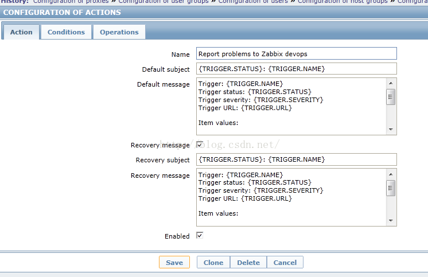
Task: Click 'Trigger URL: {TRIGGER.URL}' in Default message
Action: pos(245,108)
